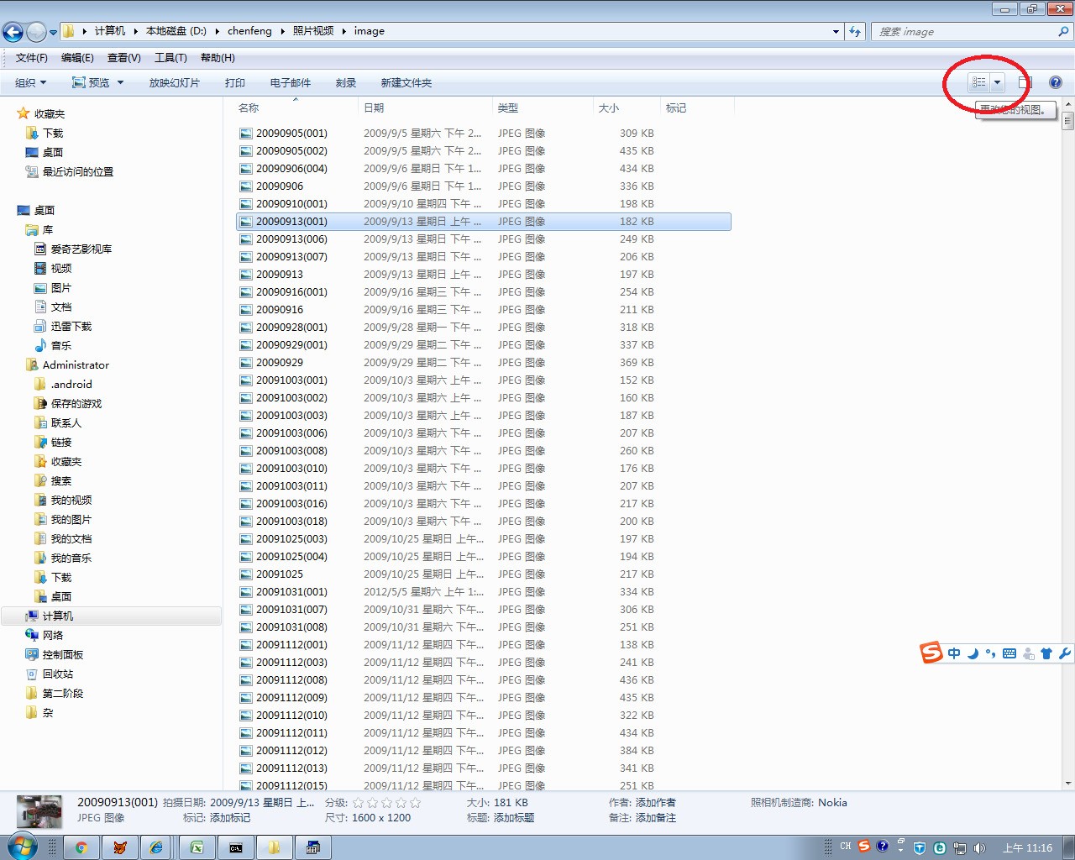Refresh the image folder via address bar icon
The height and width of the screenshot is (860, 1075).
855,32
